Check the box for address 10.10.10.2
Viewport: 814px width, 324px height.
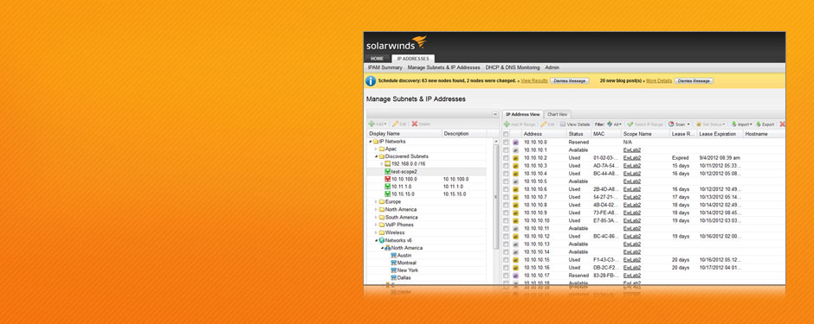506,158
